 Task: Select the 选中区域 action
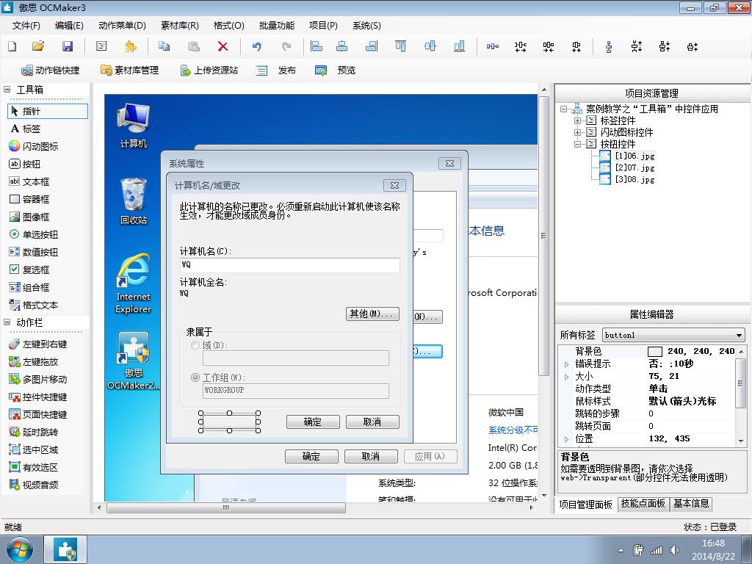tap(34, 450)
